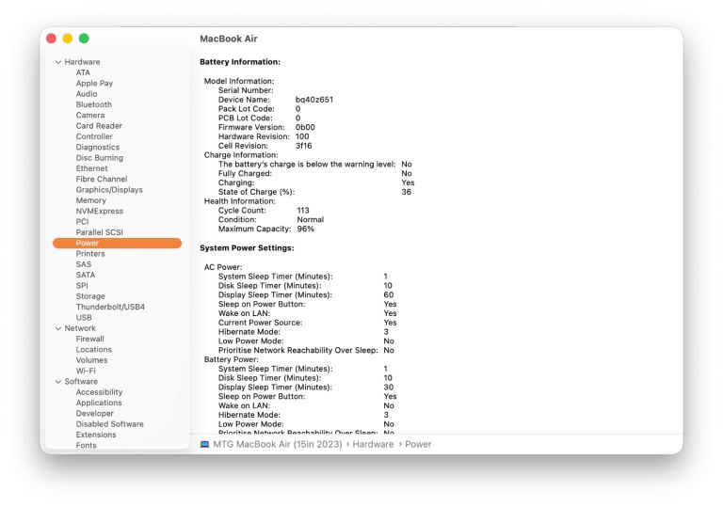Screen dimensions: 723x507
Task: Select Applications under Software
Action: pos(99,403)
